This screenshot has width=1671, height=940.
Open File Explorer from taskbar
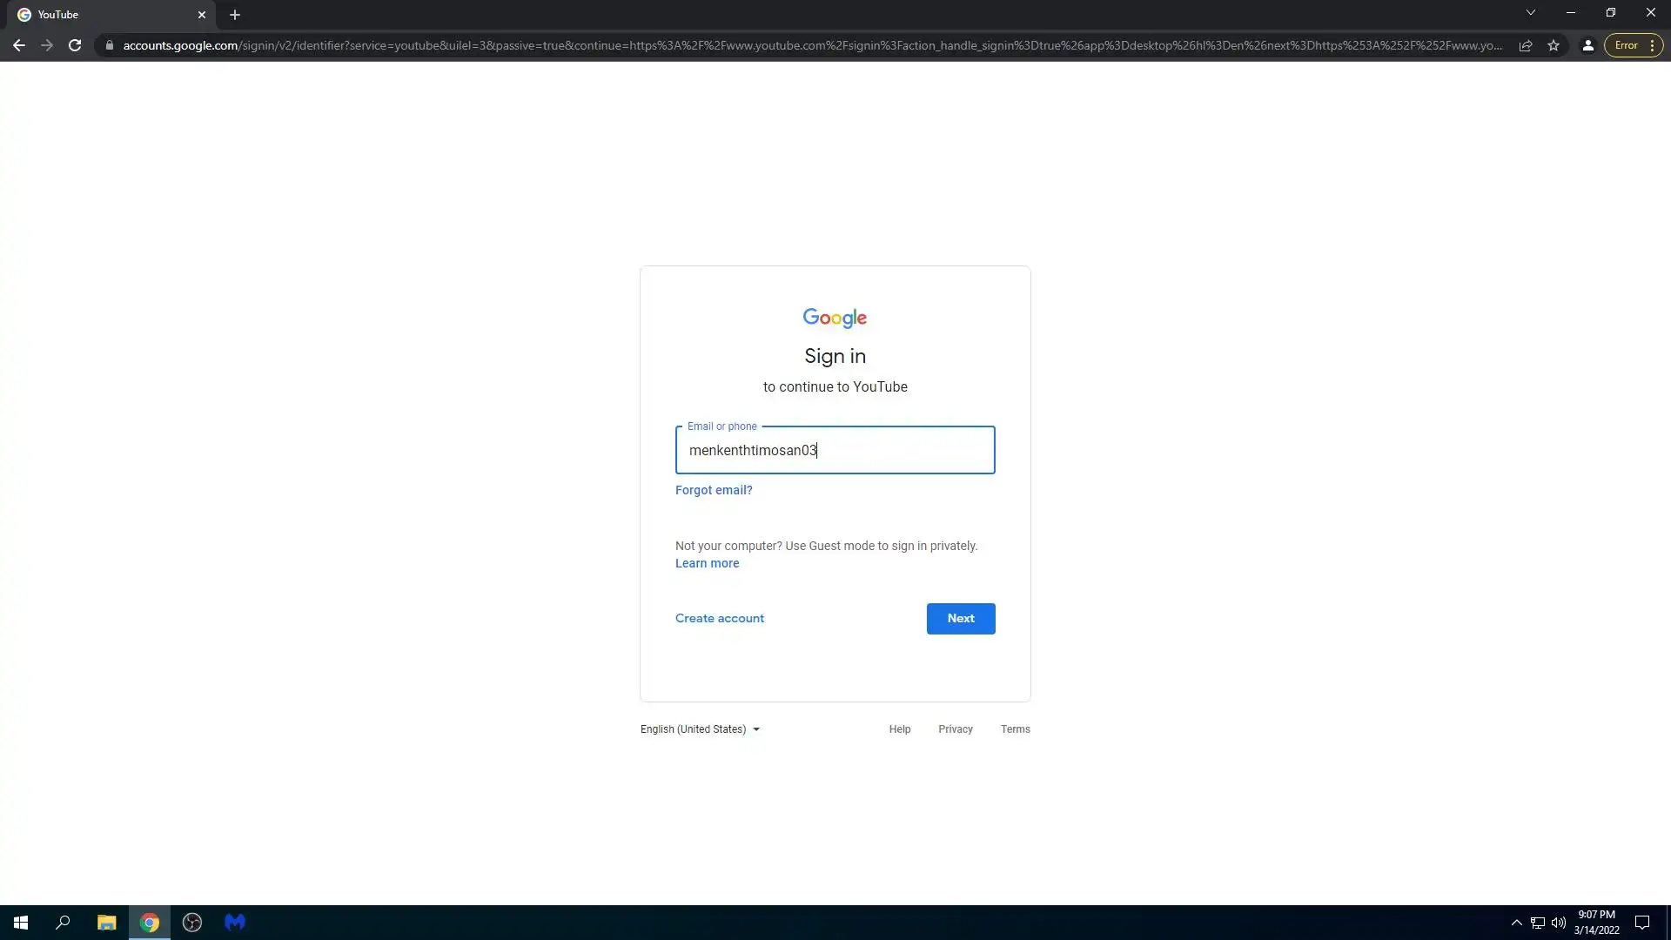point(106,923)
